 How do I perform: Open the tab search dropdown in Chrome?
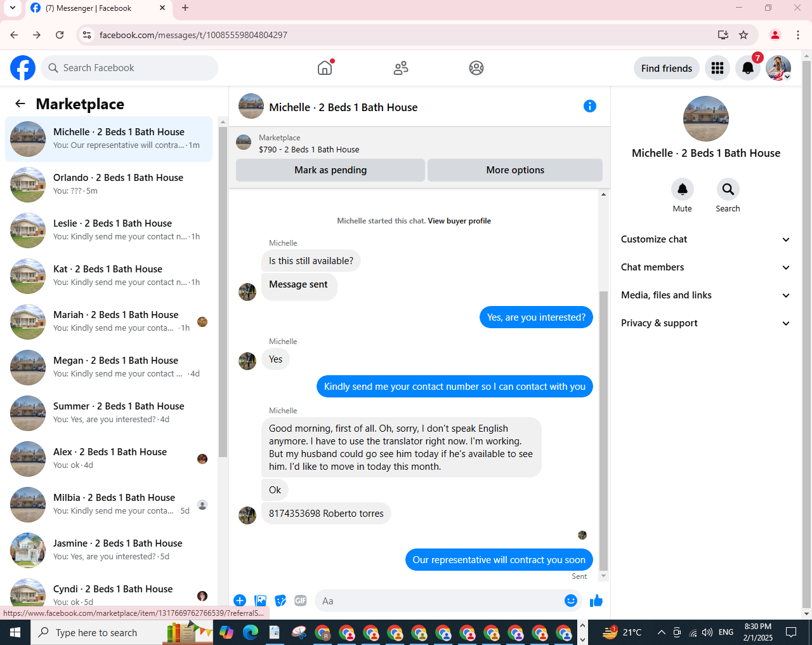coord(12,8)
